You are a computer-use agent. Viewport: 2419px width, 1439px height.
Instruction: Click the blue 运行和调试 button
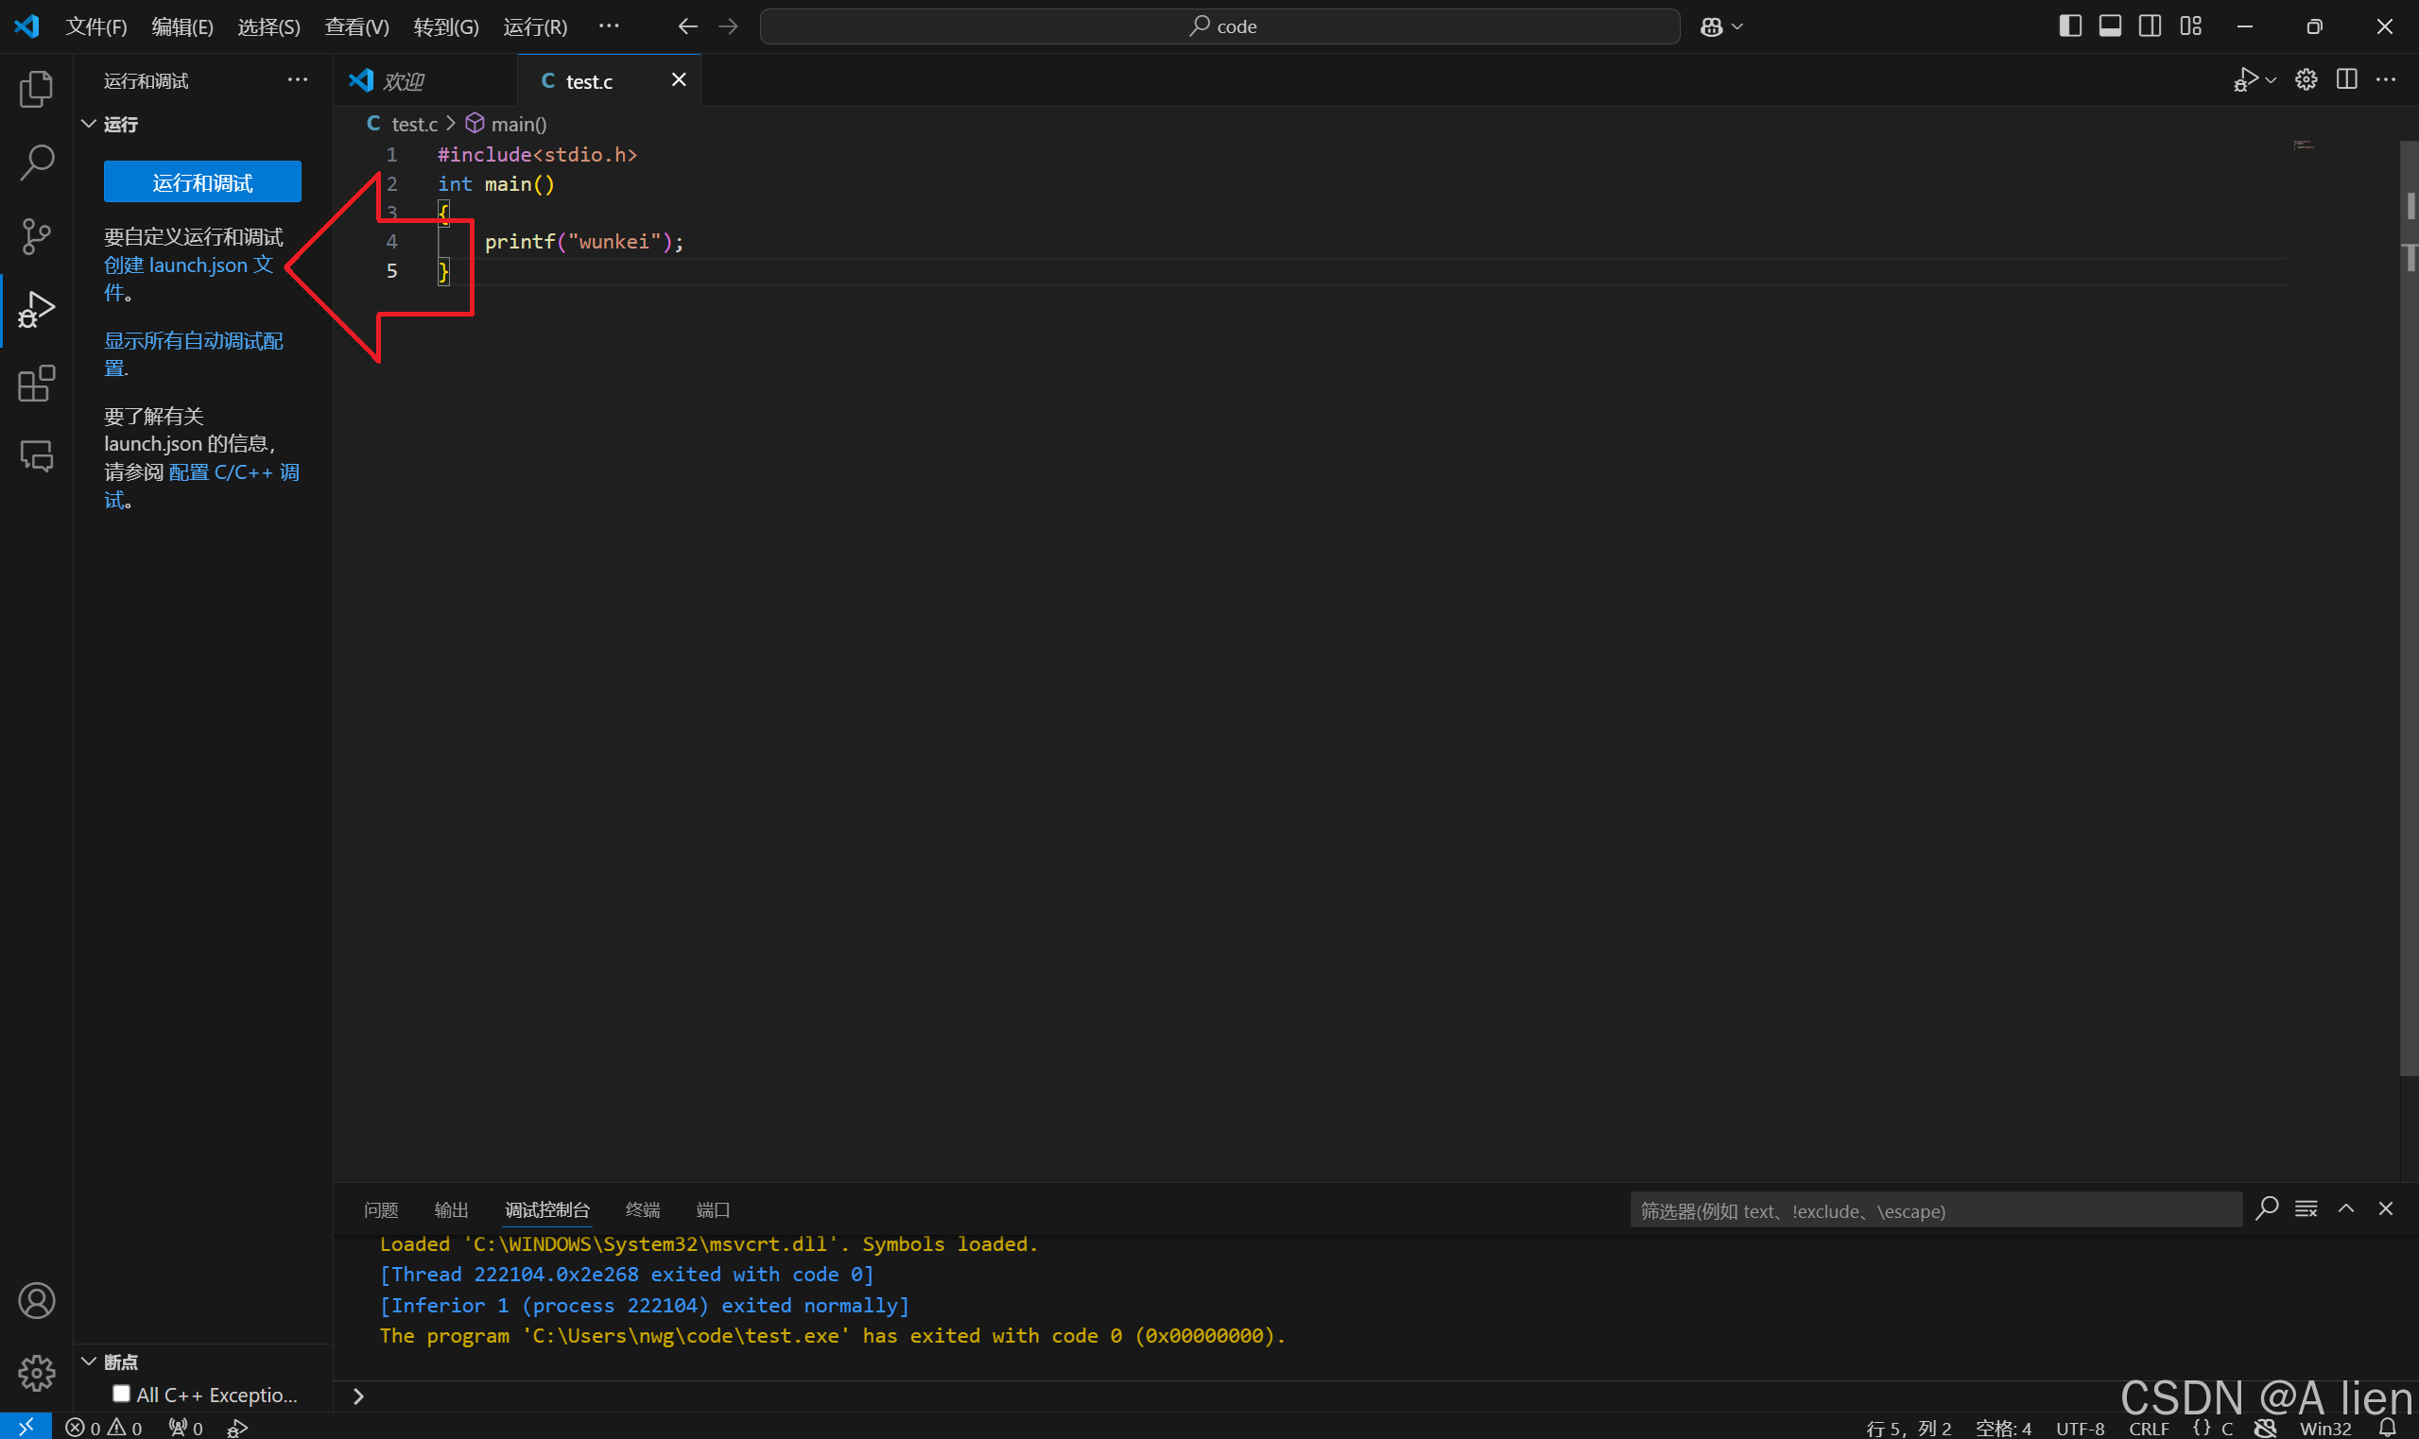[x=201, y=182]
